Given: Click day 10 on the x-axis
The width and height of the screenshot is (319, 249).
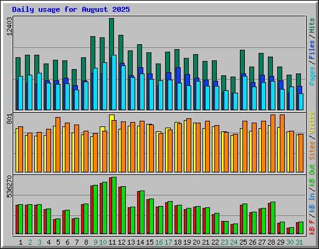Looking at the screenshot, I should click(x=103, y=242).
